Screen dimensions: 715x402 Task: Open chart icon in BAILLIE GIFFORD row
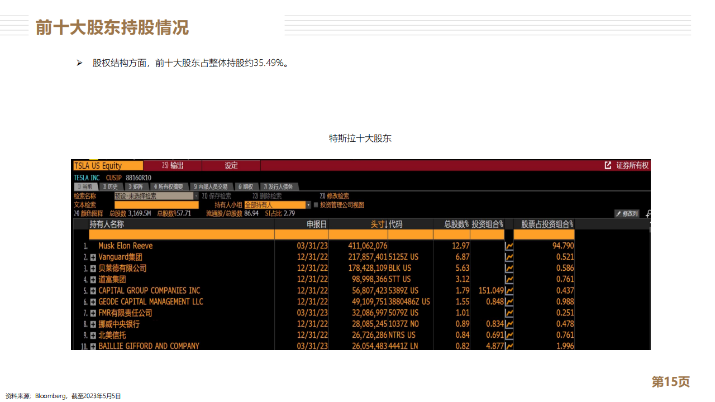coord(509,346)
